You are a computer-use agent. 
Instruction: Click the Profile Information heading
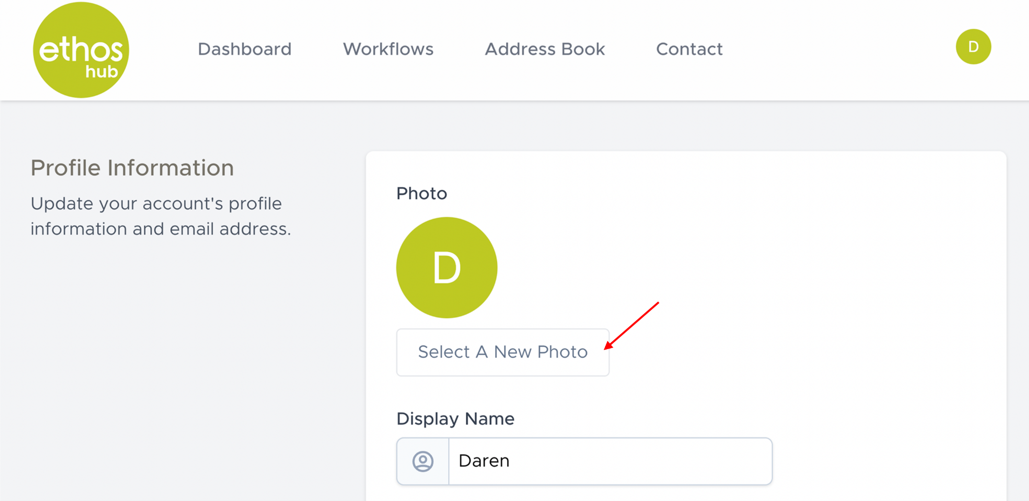click(132, 168)
